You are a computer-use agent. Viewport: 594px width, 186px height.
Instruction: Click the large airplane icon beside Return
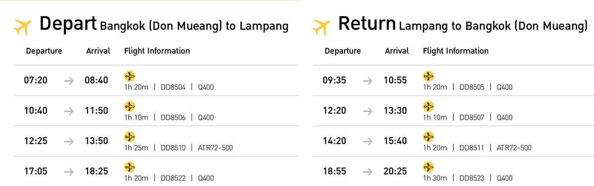(x=321, y=27)
